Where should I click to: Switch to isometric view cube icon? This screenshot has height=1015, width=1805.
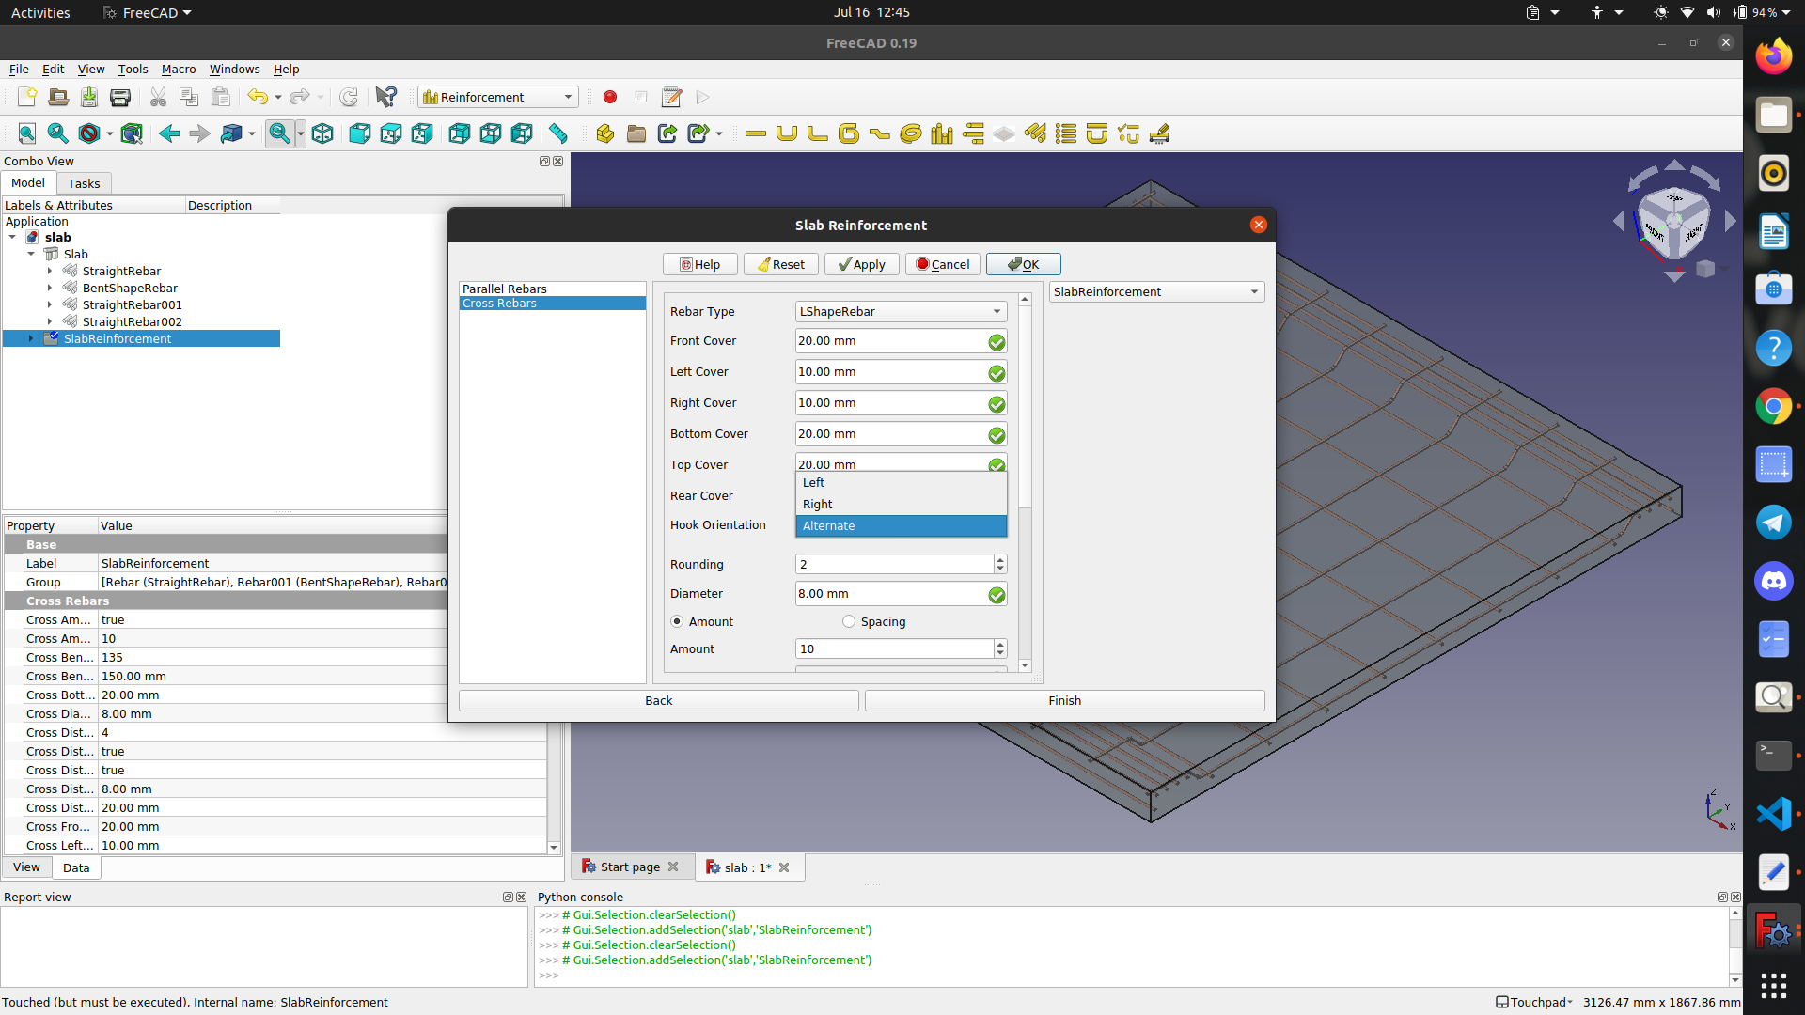322,133
